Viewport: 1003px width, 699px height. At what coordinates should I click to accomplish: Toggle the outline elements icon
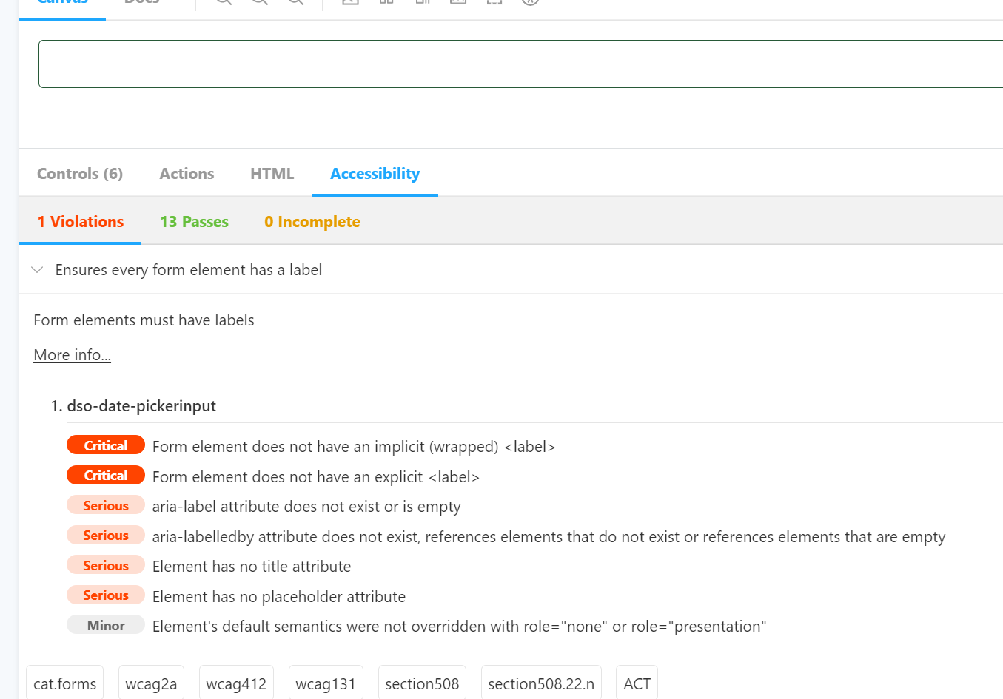[x=494, y=3]
